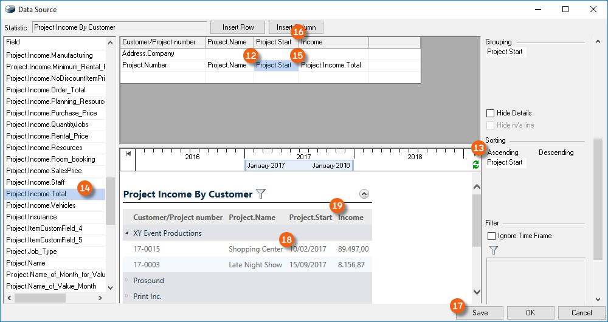The image size is (608, 322).
Task: Collapse the XY Event Productions group
Action: click(x=127, y=233)
